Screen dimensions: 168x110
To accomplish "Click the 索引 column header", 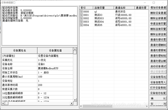I will (86, 8).
